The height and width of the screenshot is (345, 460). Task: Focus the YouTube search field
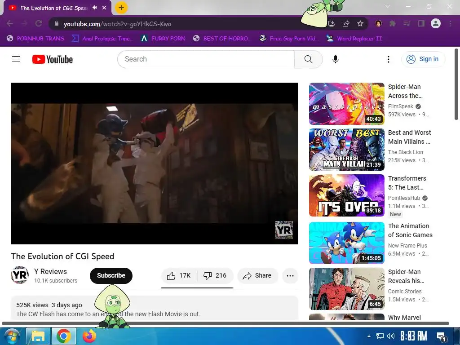[206, 59]
